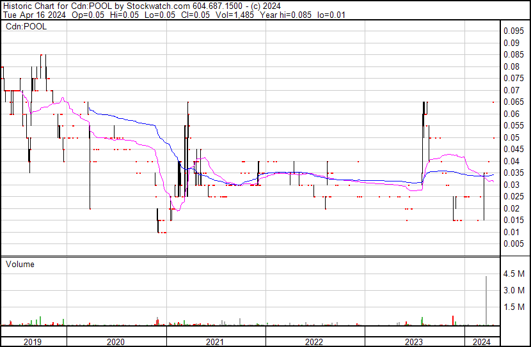Click the Volume panel label
Viewport: 531px width, 347px height.
coord(20,264)
